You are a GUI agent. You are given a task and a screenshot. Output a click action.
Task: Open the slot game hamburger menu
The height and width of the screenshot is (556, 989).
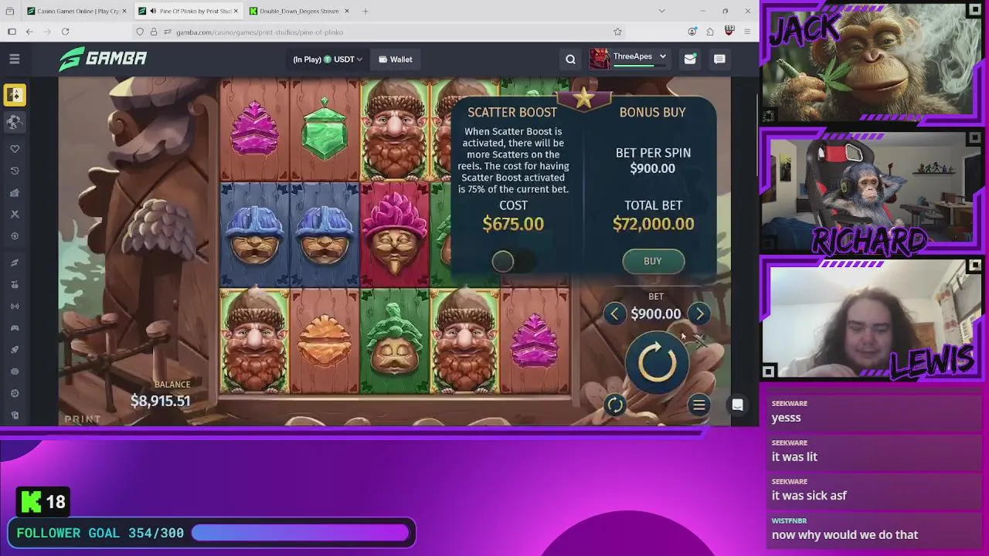click(698, 405)
